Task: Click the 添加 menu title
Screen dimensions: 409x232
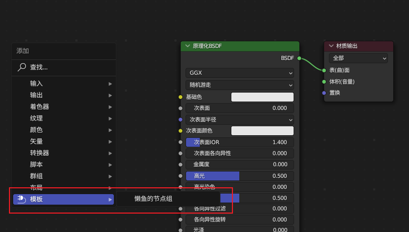Action: (23, 51)
